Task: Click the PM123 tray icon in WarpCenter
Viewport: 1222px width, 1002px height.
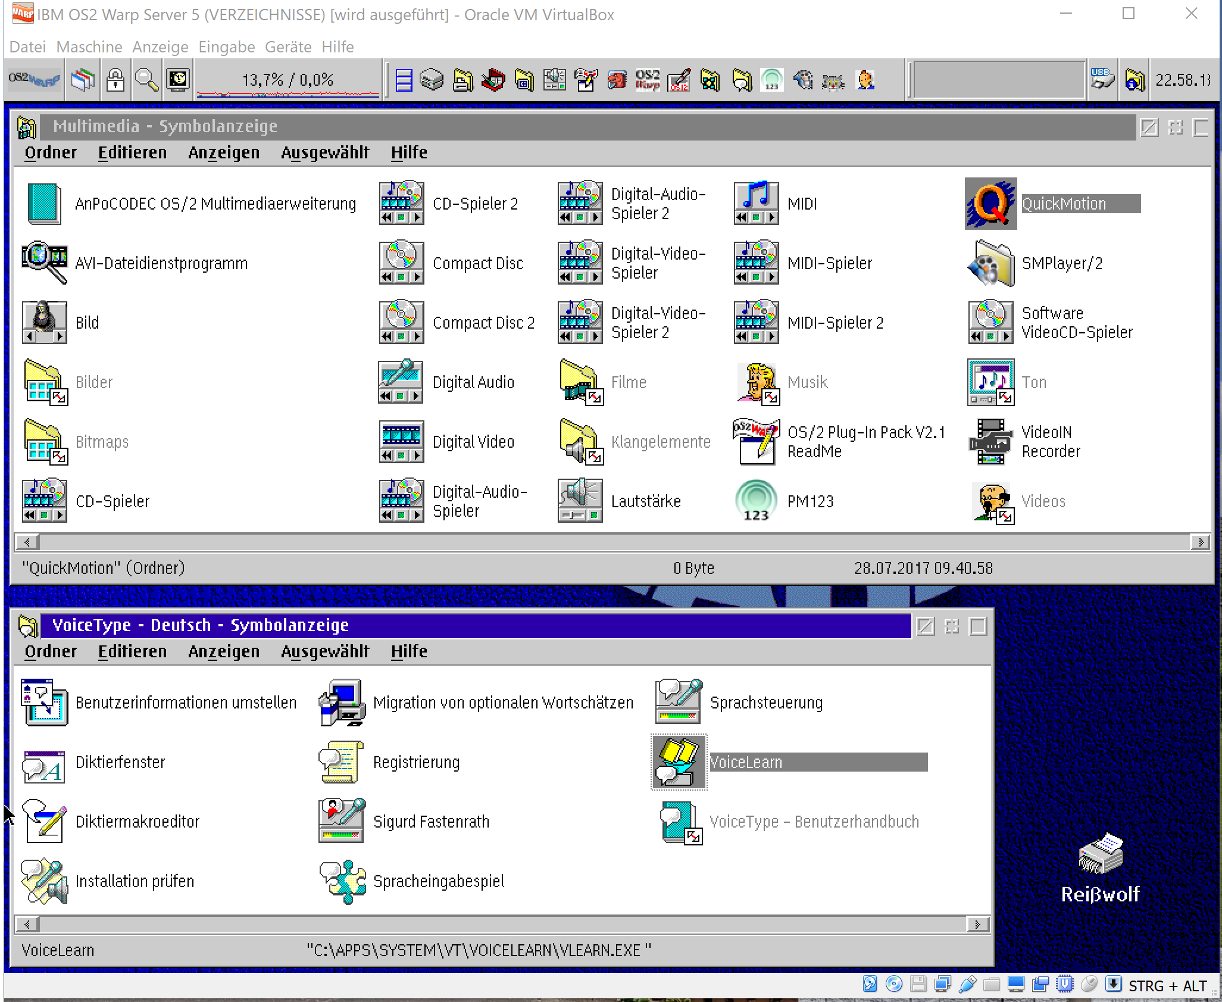Action: coord(771,80)
